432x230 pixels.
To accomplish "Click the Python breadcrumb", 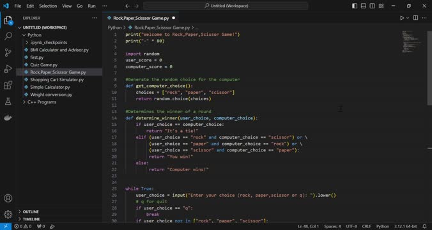I will (114, 27).
